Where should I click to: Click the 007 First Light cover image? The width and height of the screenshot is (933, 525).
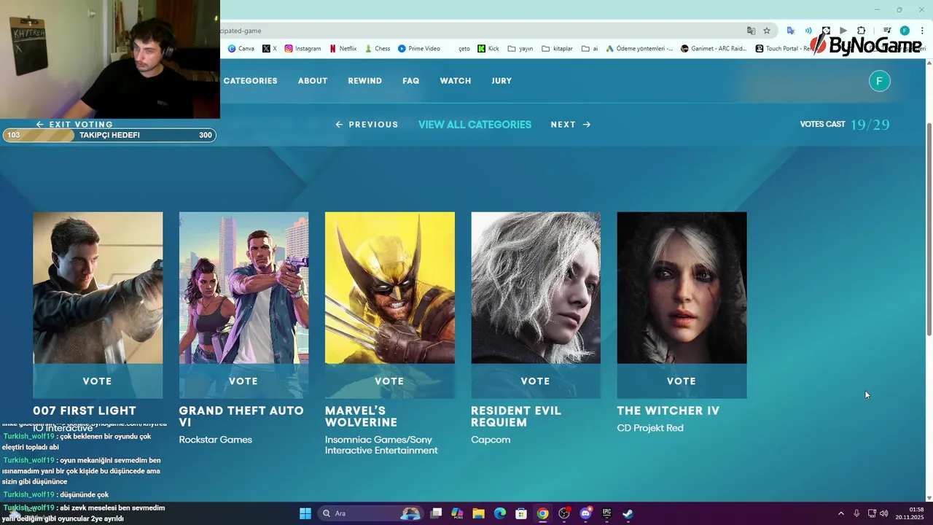pos(98,288)
